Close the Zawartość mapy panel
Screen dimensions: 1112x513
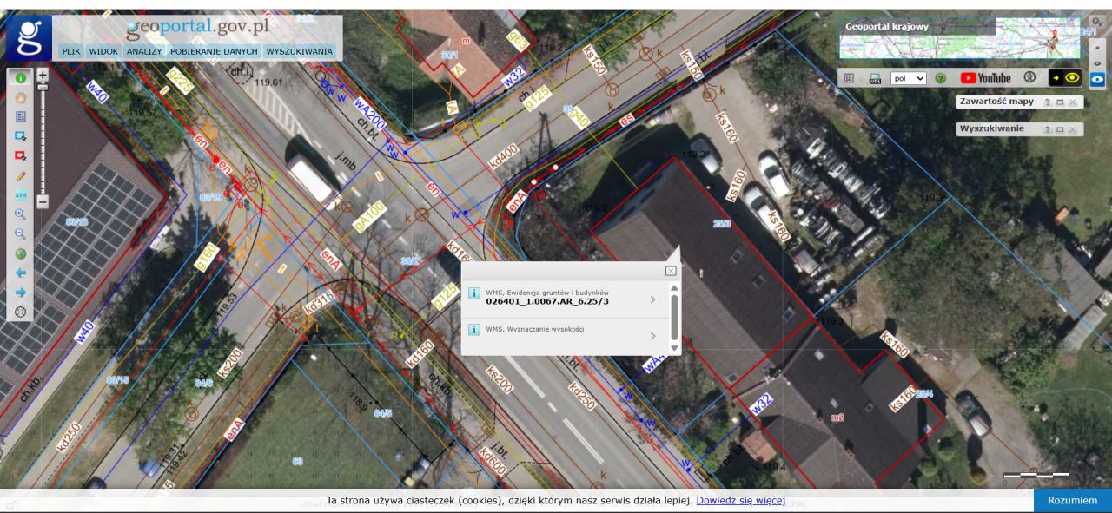click(x=1073, y=102)
